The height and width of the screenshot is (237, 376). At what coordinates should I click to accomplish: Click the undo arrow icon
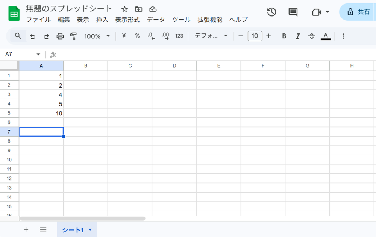point(33,36)
